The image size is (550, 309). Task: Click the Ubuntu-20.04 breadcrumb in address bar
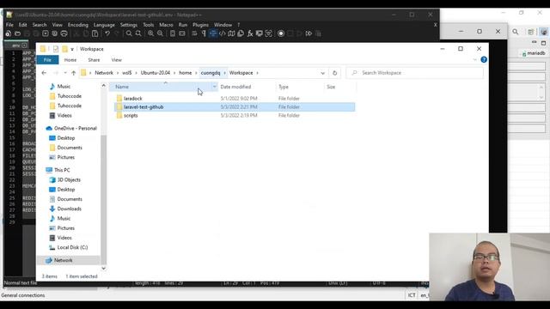[x=156, y=73]
